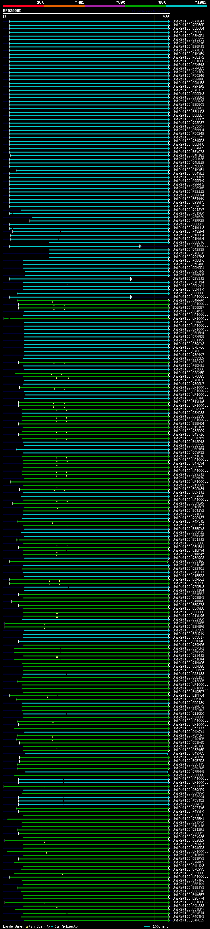Select the UniRef100_B7FT14 label
Screen dimensions: 210x929
[x=188, y=282]
